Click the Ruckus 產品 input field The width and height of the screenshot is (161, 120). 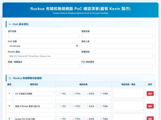click(44, 56)
